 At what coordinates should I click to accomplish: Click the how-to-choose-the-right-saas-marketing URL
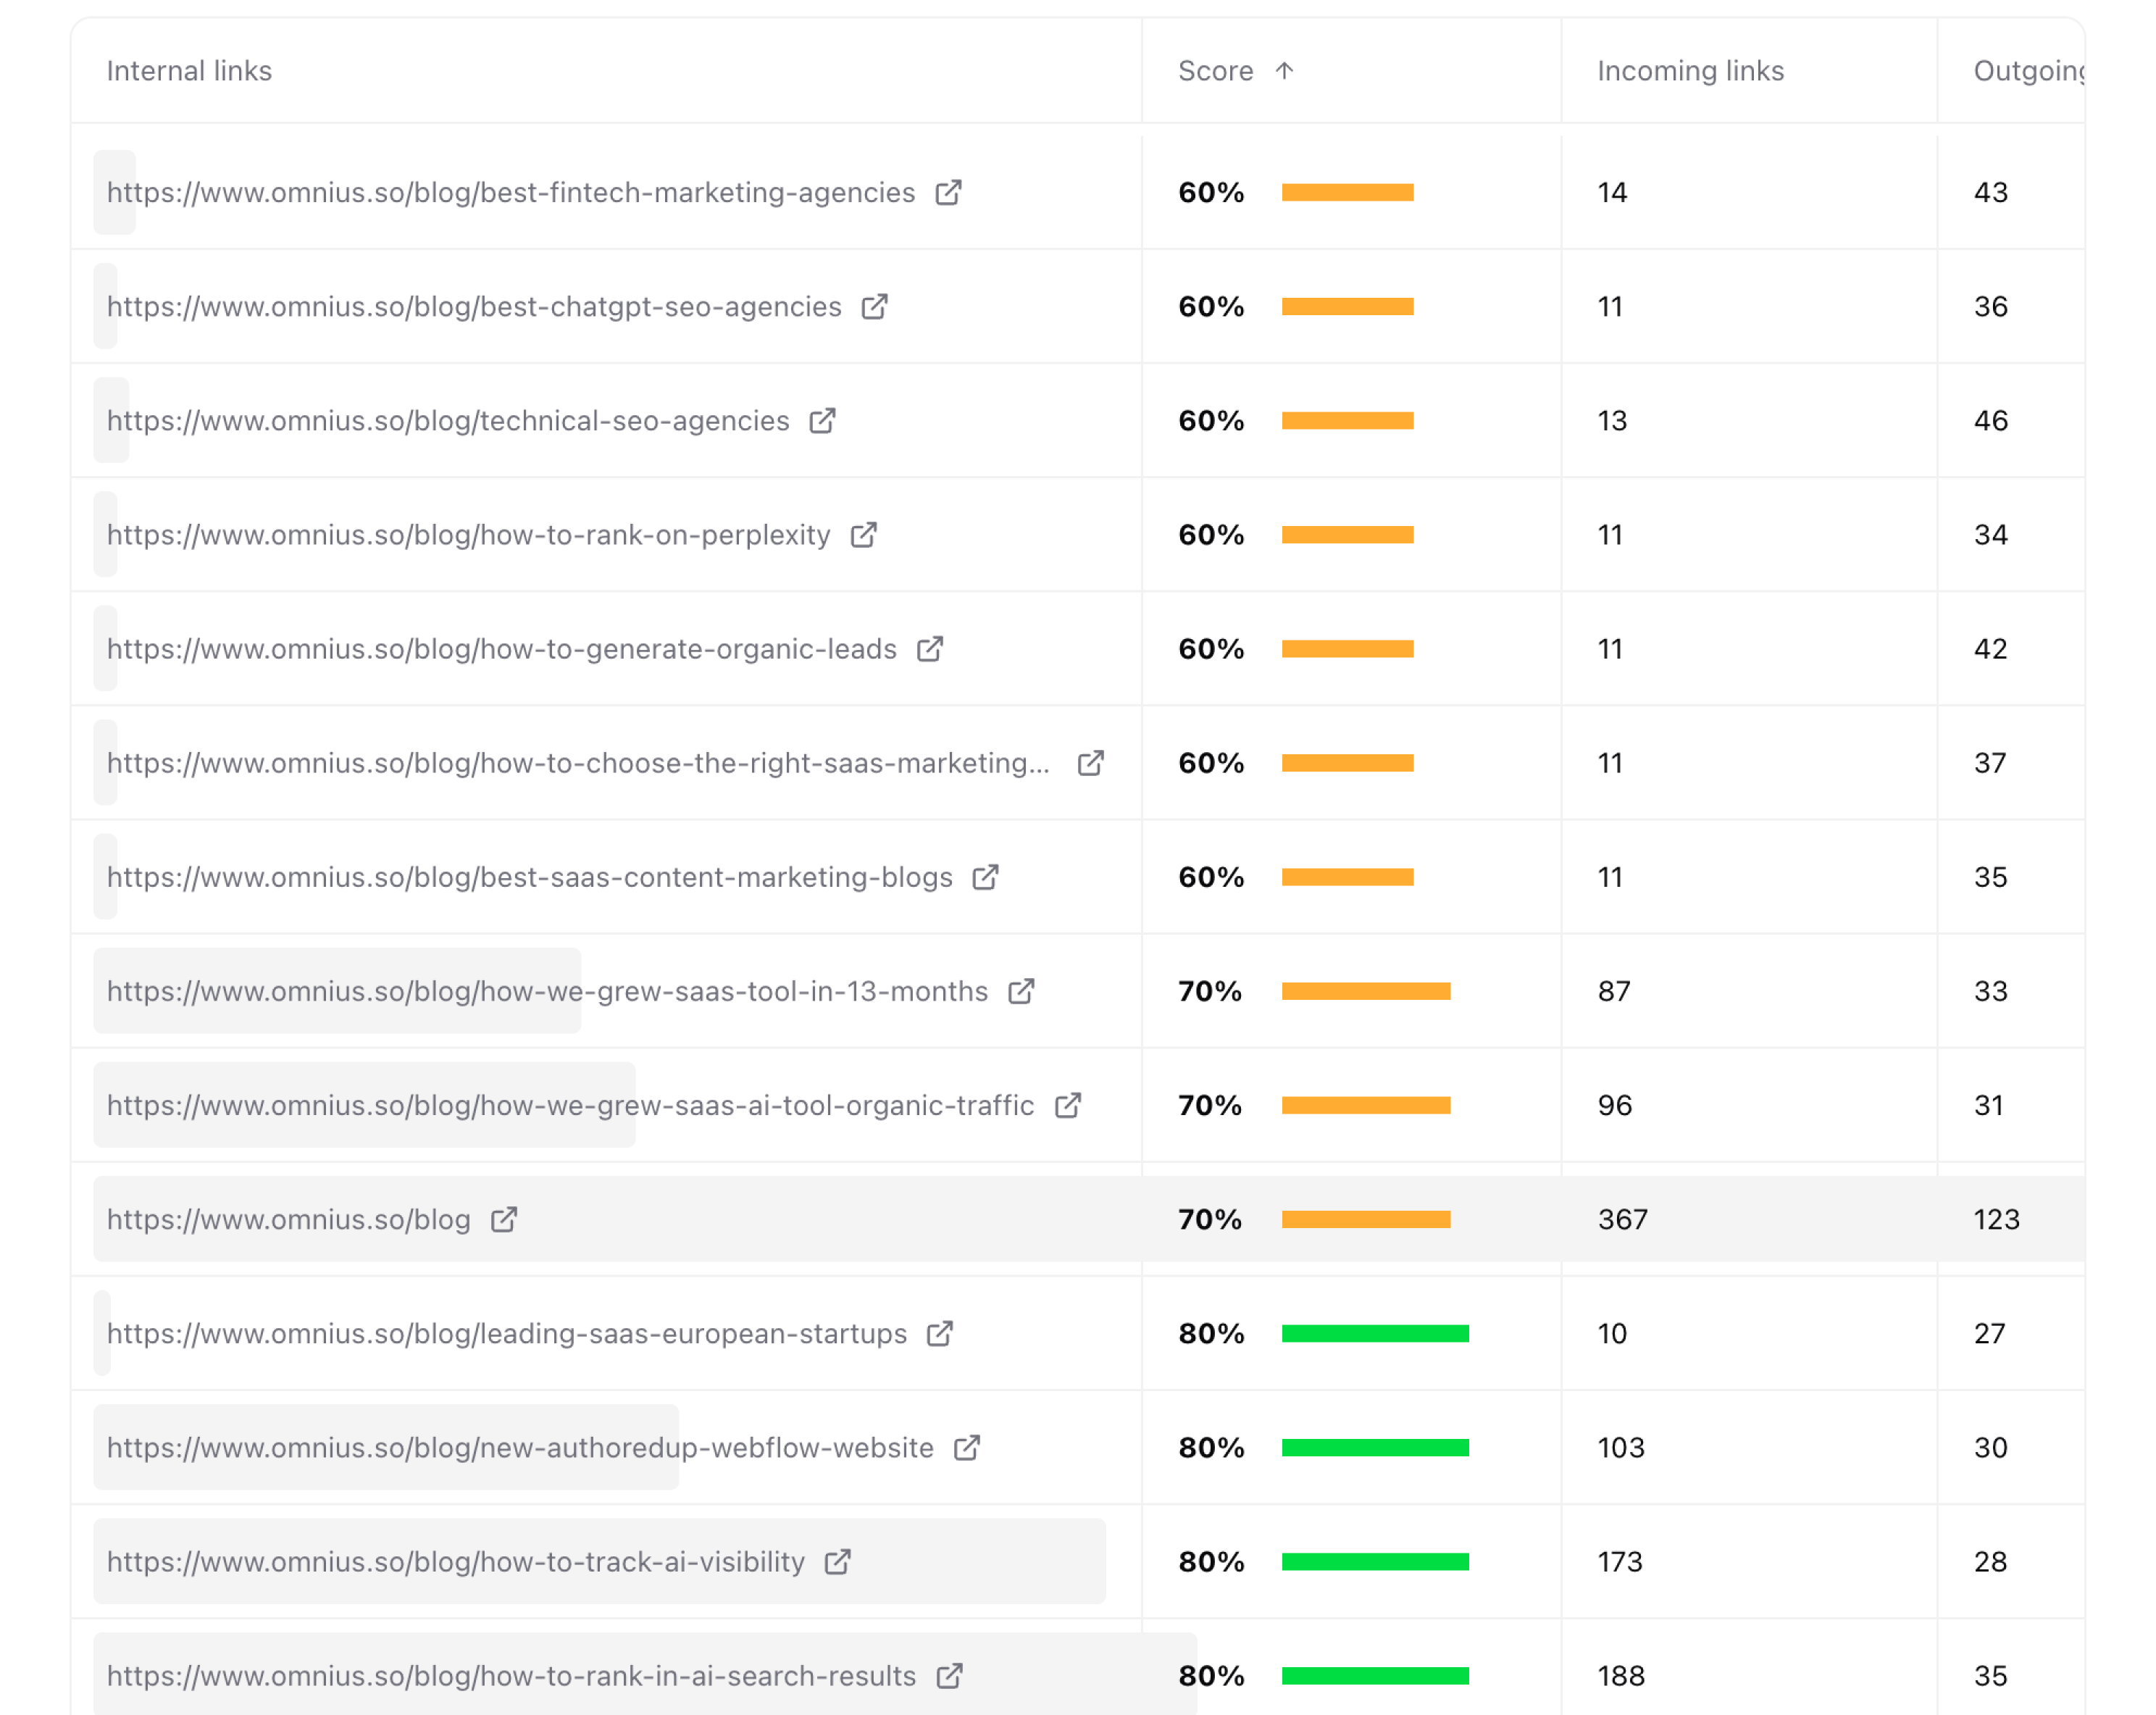580,763
